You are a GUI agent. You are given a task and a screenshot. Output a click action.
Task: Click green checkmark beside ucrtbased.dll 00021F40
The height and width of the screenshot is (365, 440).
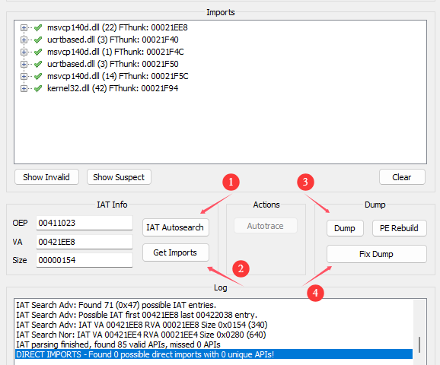coord(38,40)
